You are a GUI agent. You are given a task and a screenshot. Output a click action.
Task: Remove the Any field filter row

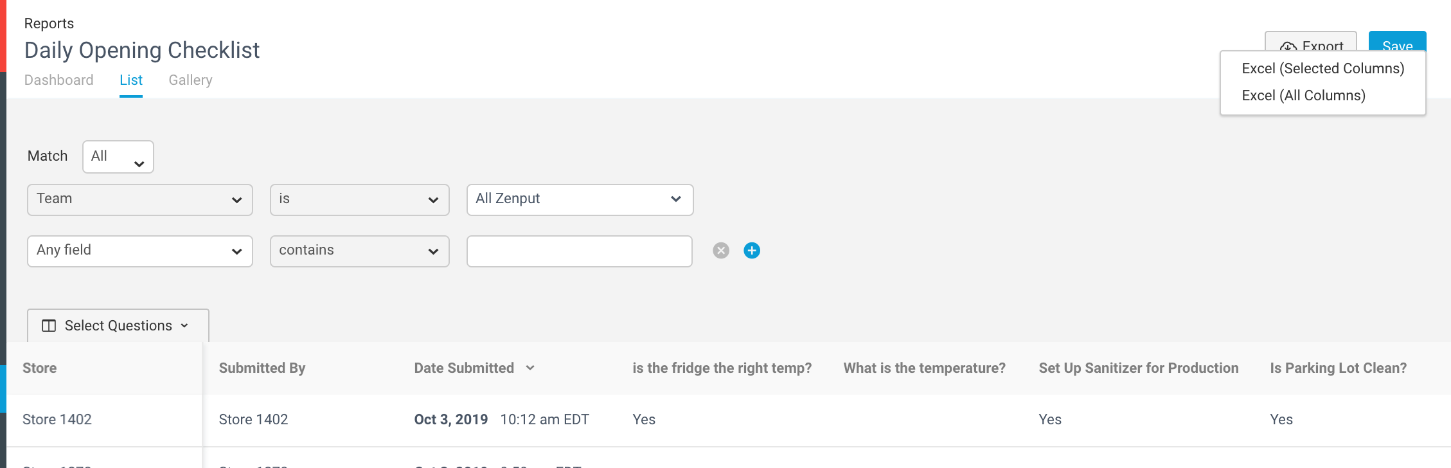[x=721, y=251]
